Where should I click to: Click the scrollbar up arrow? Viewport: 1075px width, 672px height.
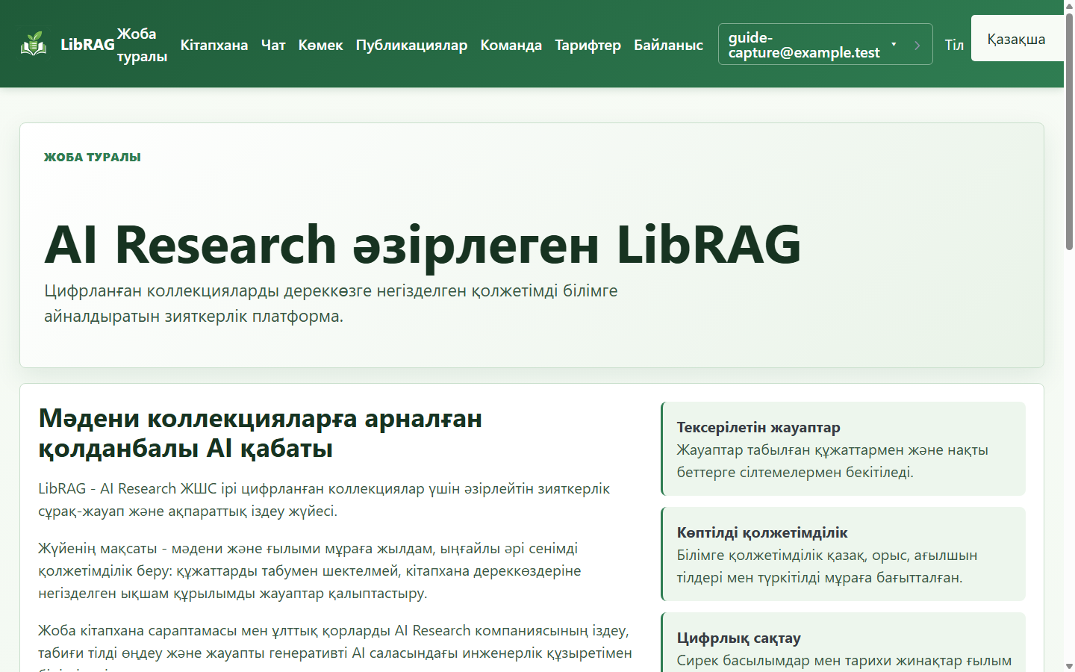click(1069, 5)
